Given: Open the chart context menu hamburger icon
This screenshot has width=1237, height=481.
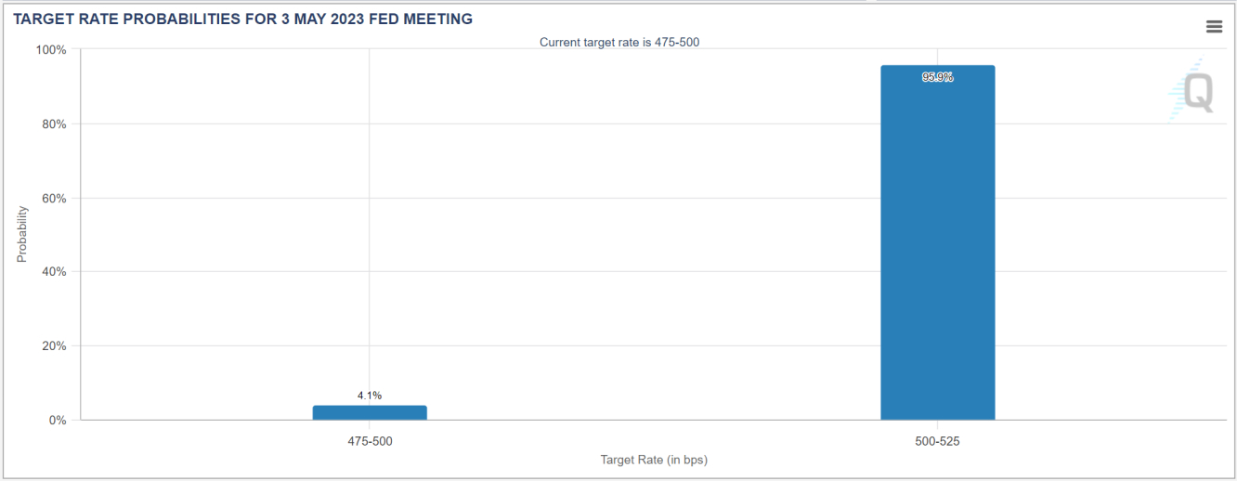Looking at the screenshot, I should click(1214, 26).
